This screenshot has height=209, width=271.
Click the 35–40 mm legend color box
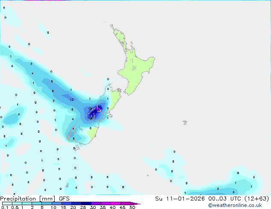[x=106, y=203]
